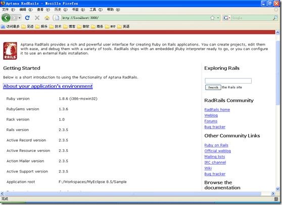Open the 商务 bookmarks folder

[97, 26]
